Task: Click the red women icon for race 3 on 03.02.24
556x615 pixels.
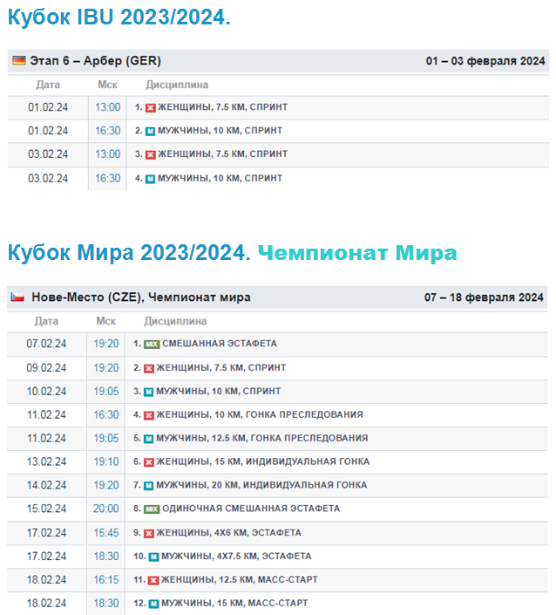Action: (151, 155)
